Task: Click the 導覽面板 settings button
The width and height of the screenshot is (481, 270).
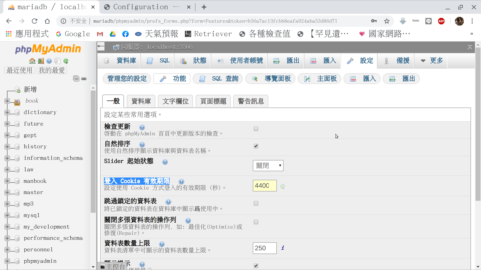Action: pos(271,78)
